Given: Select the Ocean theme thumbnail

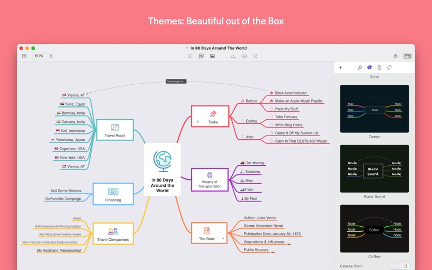Looking at the screenshot, I should 374,109.
